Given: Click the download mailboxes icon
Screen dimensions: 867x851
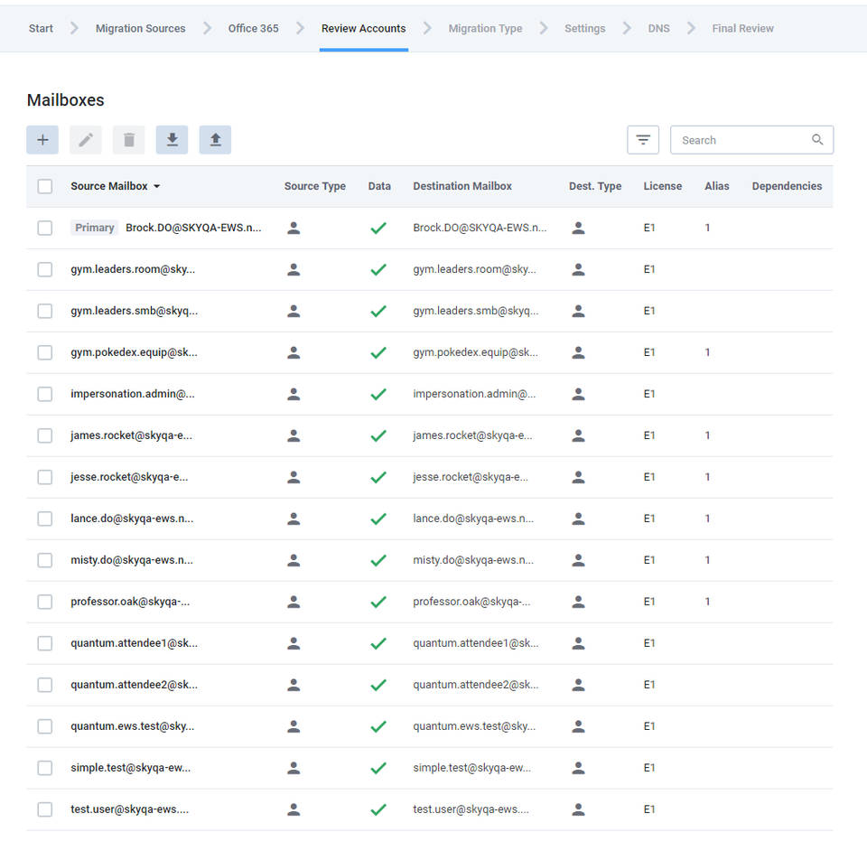Looking at the screenshot, I should 172,140.
